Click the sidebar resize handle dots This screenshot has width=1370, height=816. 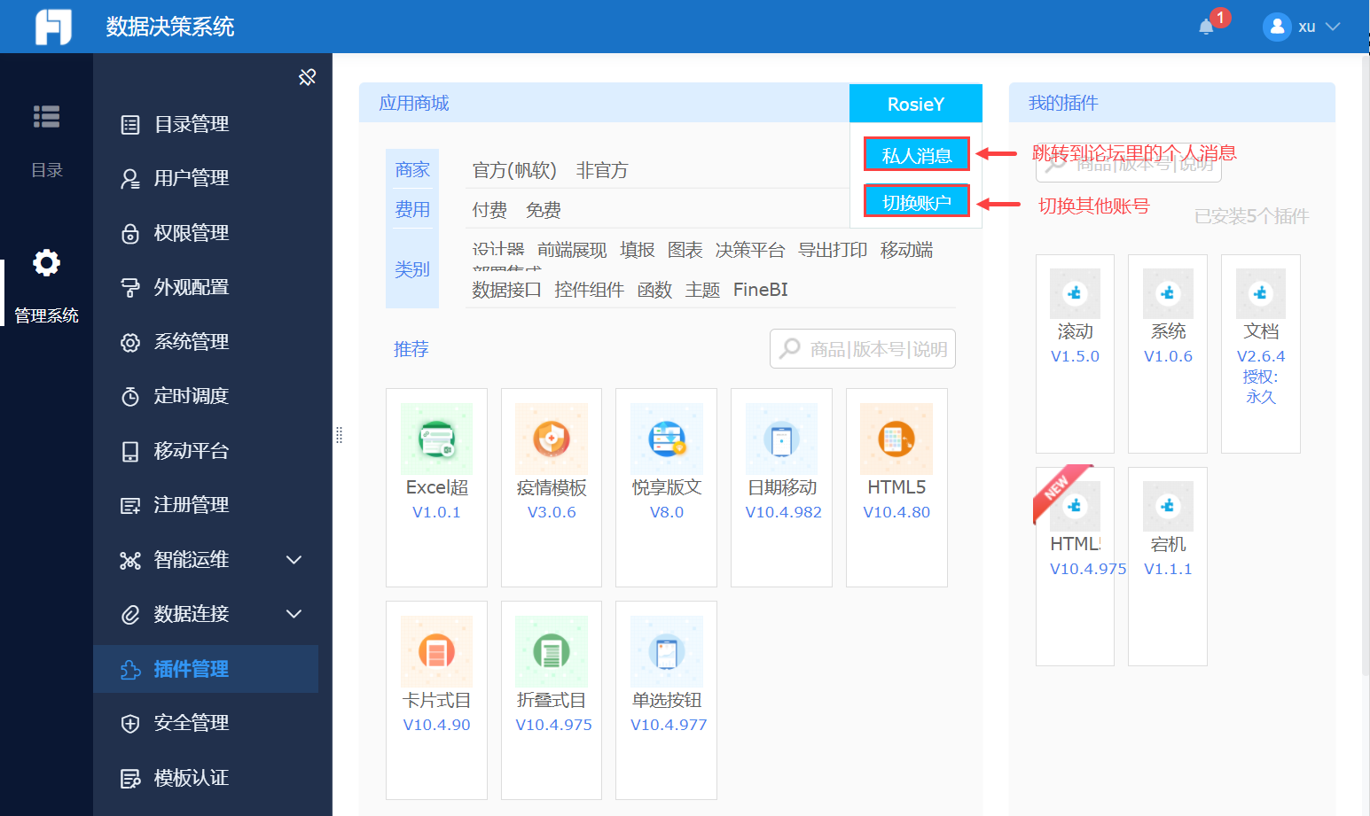[x=339, y=435]
